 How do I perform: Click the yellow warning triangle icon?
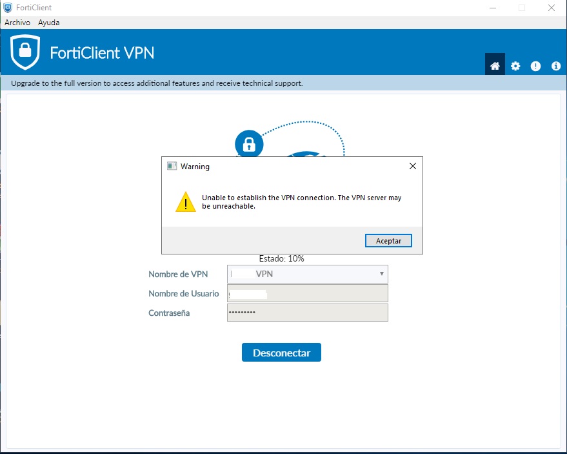(x=186, y=201)
